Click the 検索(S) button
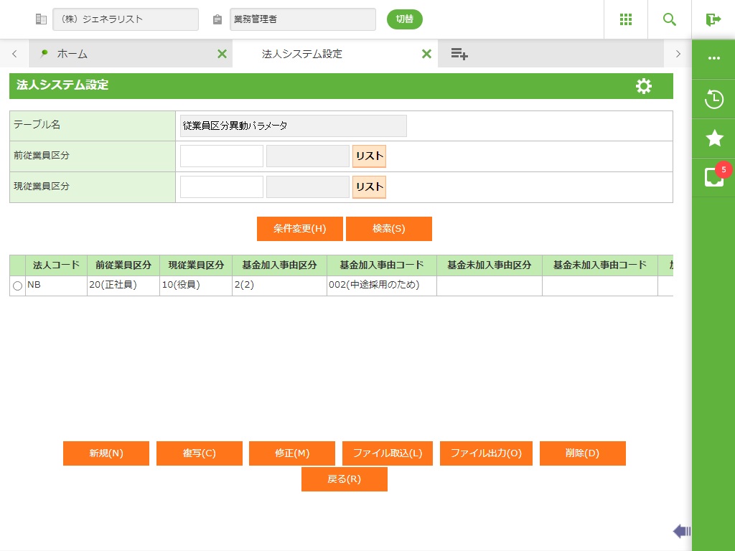 [388, 229]
